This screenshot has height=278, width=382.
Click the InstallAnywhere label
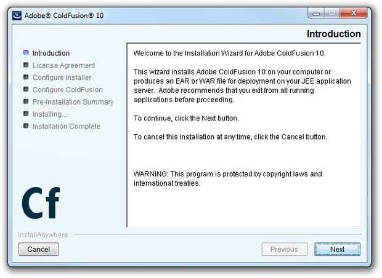[43, 235]
